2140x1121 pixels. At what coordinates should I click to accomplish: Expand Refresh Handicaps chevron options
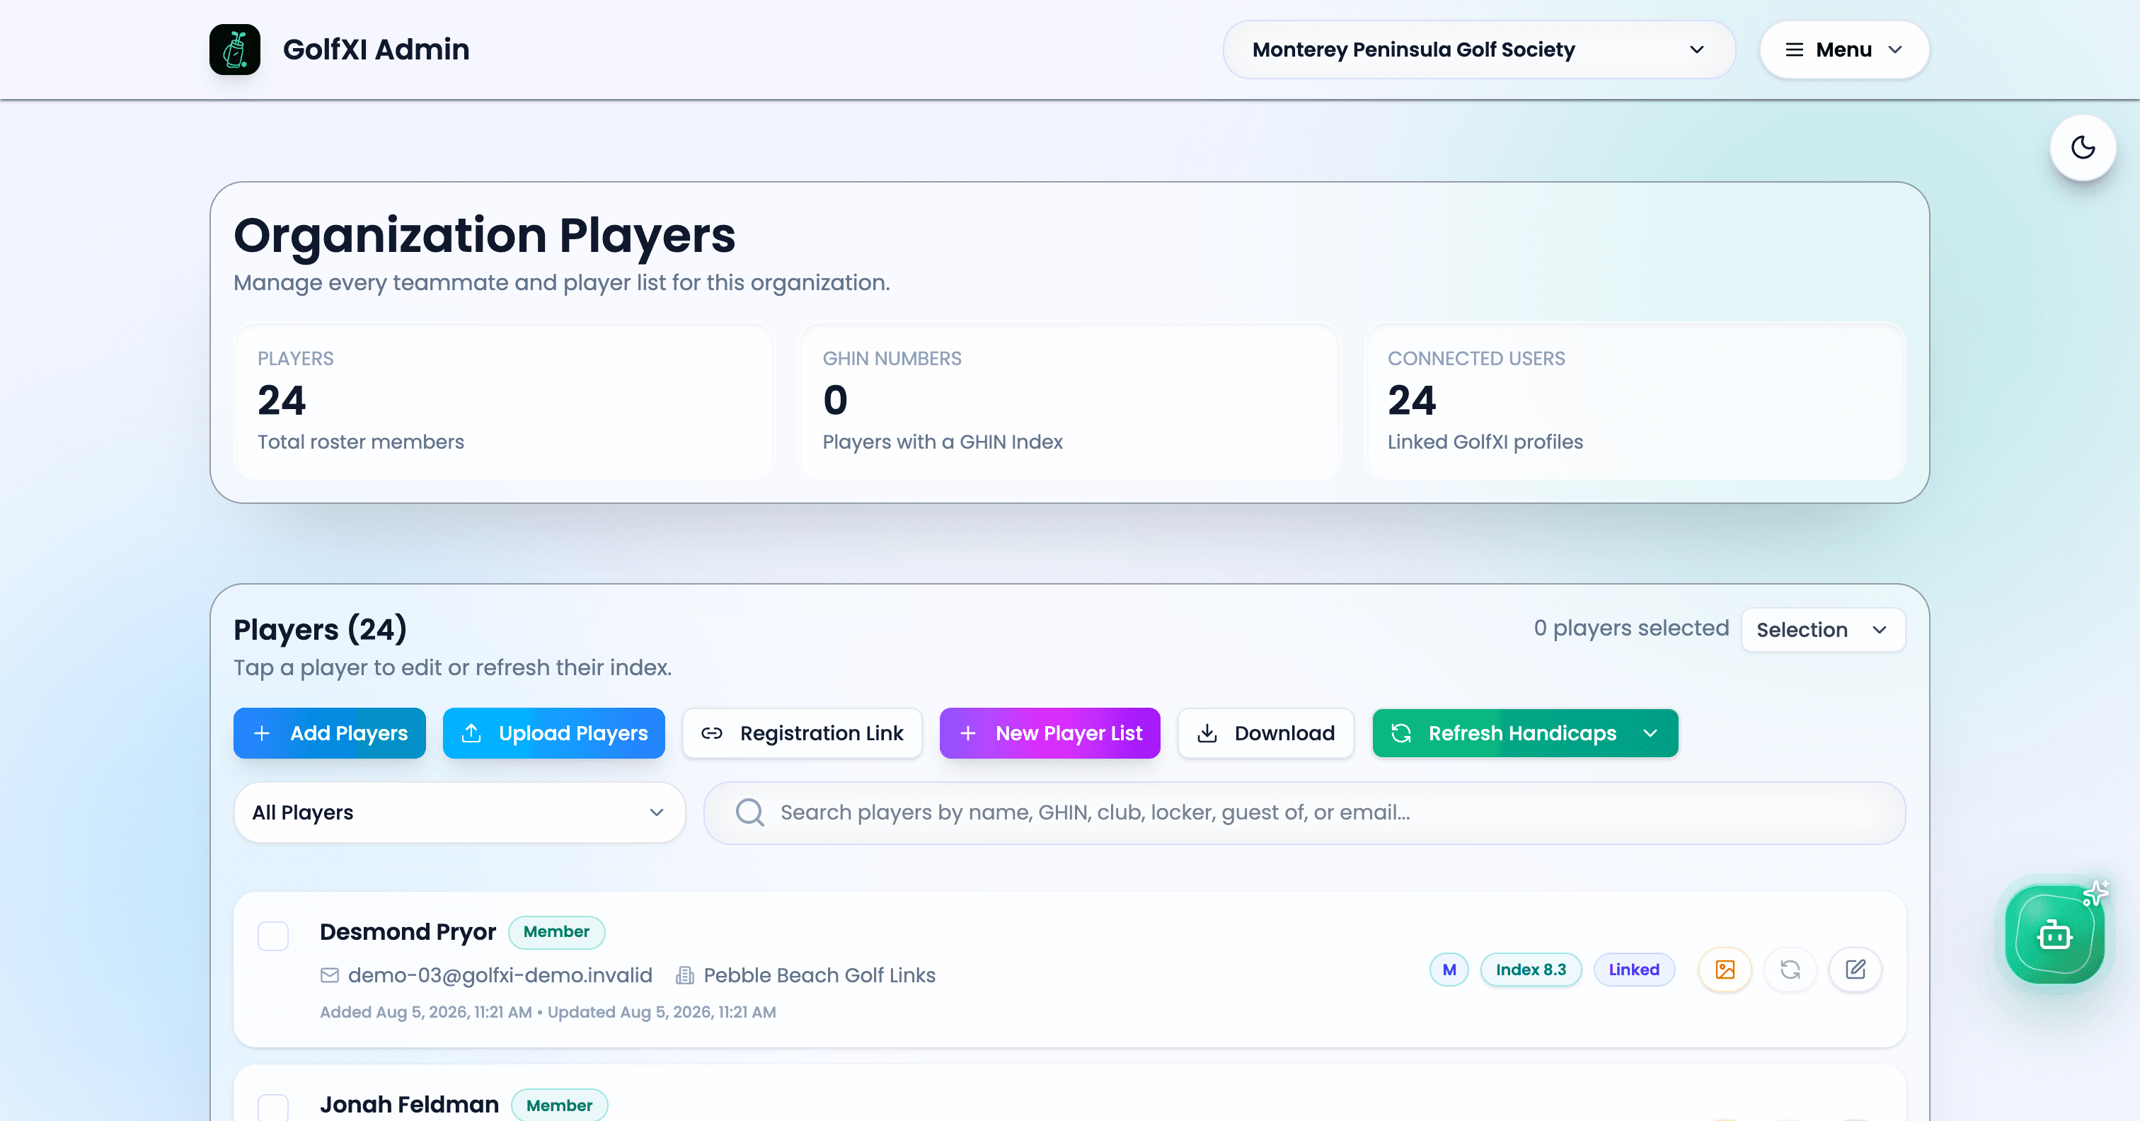point(1651,733)
